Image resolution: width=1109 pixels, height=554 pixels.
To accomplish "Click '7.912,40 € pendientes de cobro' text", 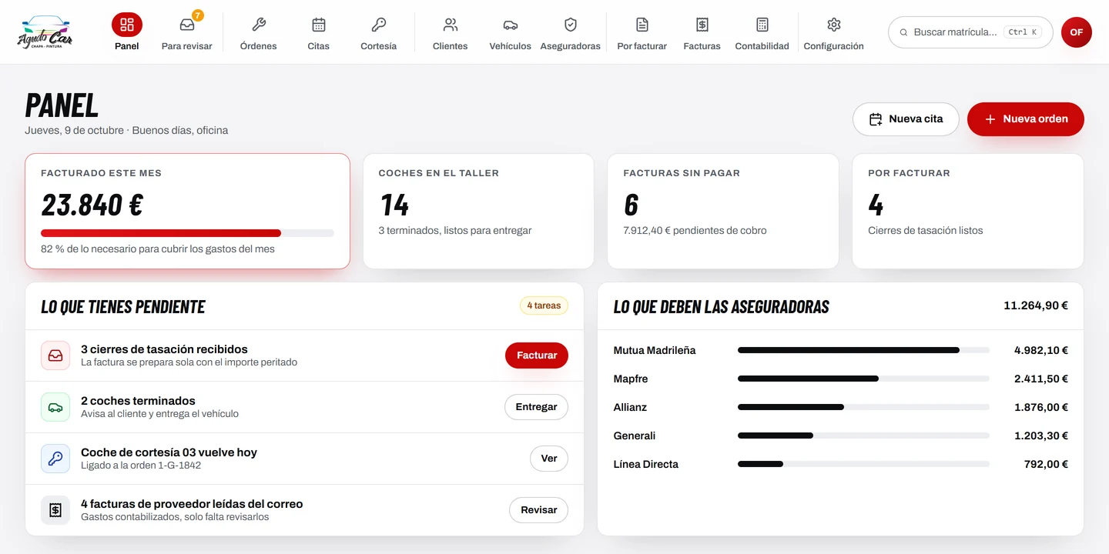I will click(x=695, y=230).
